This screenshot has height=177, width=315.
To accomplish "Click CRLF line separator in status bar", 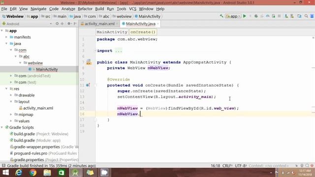I will (227, 166).
